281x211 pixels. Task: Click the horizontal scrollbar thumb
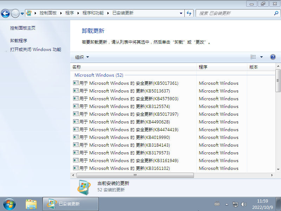click(x=135, y=175)
